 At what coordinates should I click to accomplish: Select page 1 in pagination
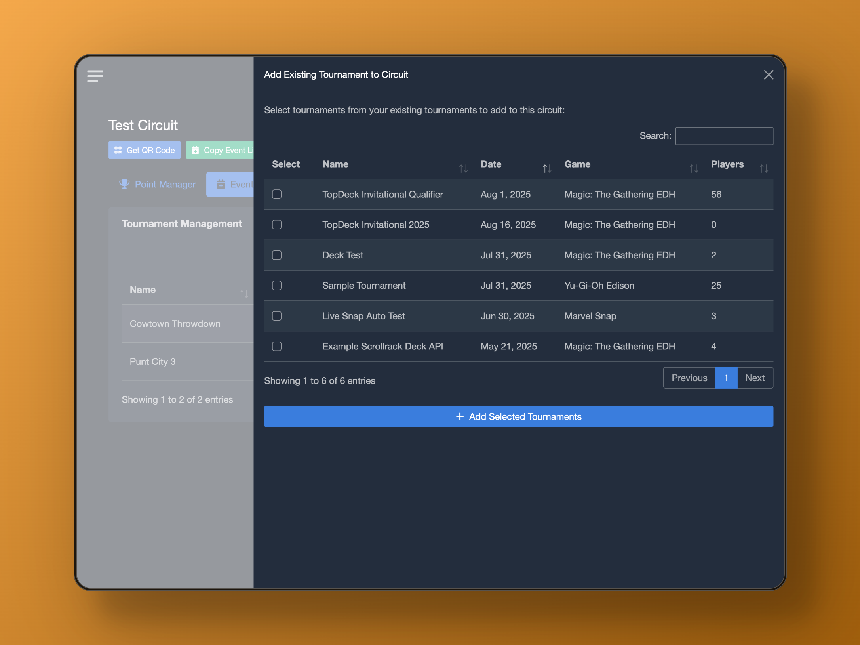726,378
